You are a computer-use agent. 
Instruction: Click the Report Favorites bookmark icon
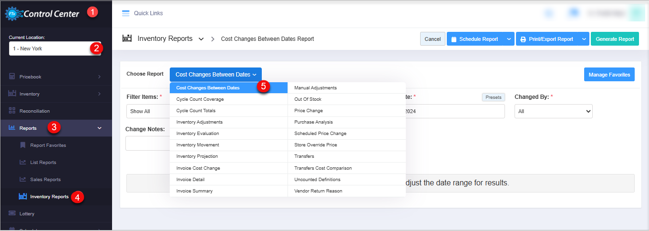click(x=22, y=145)
